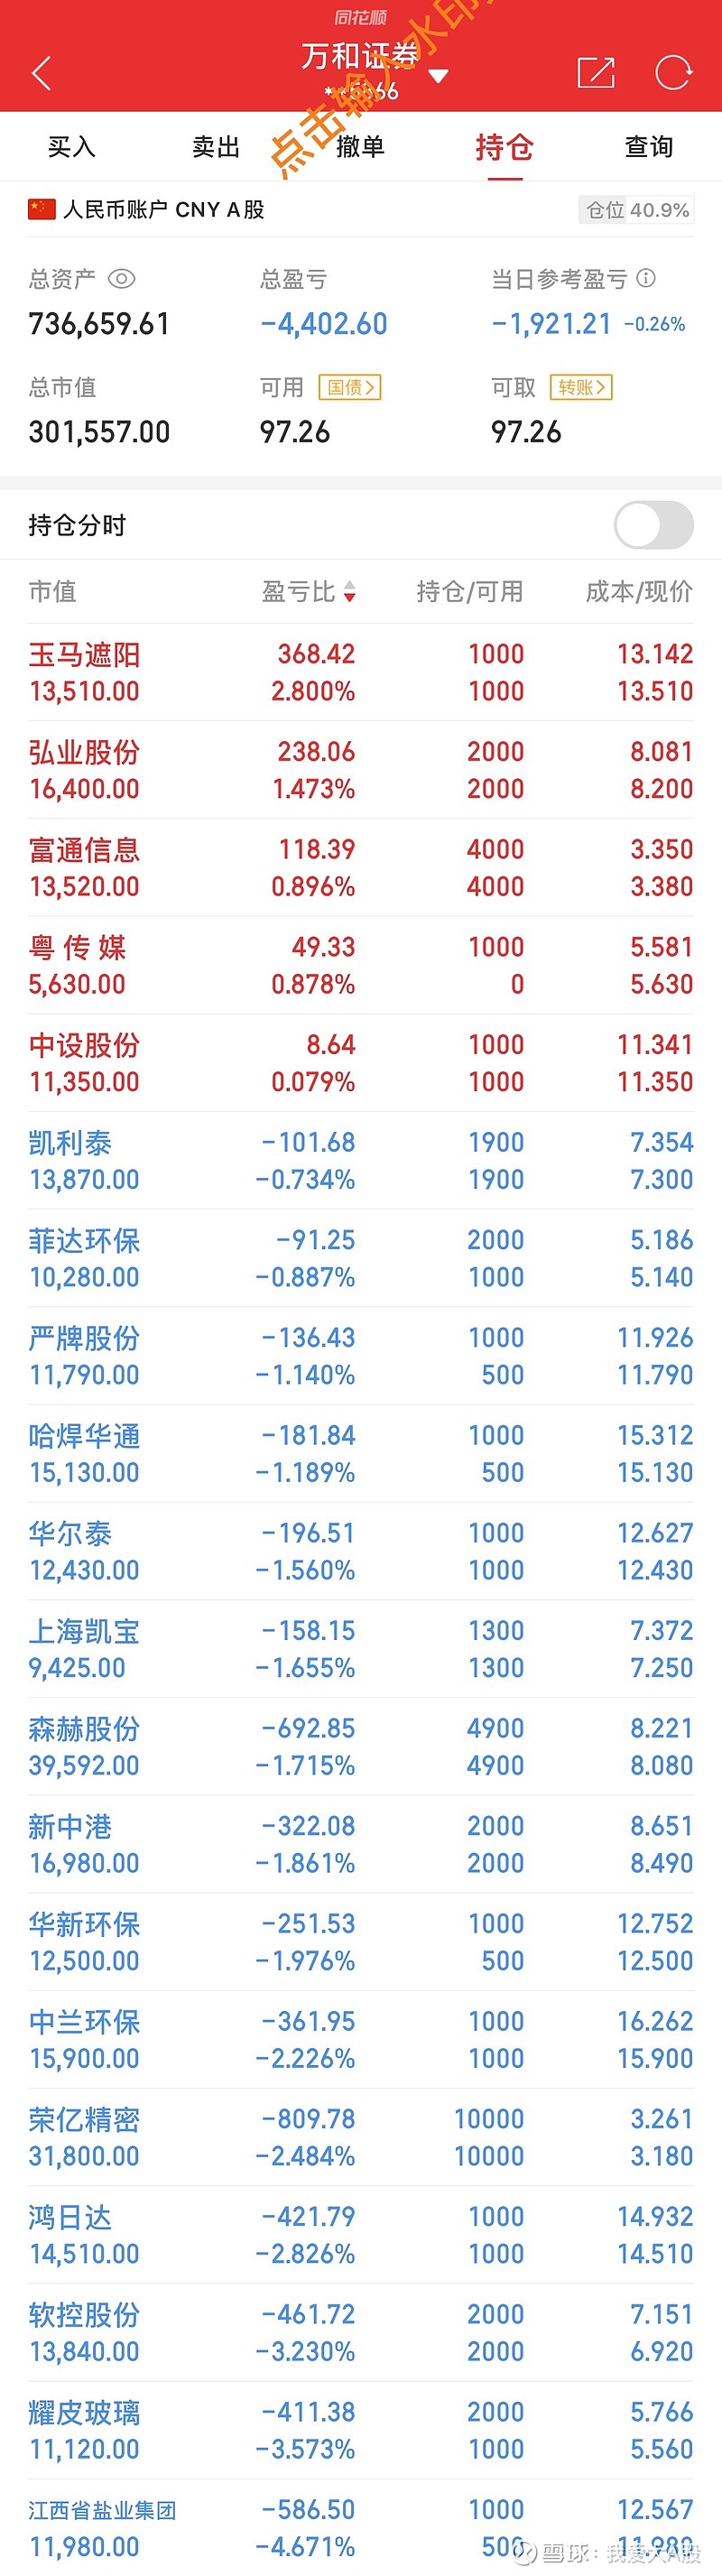722x2576 pixels.
Task: Tap the back arrow icon
Action: pyautogui.click(x=42, y=72)
